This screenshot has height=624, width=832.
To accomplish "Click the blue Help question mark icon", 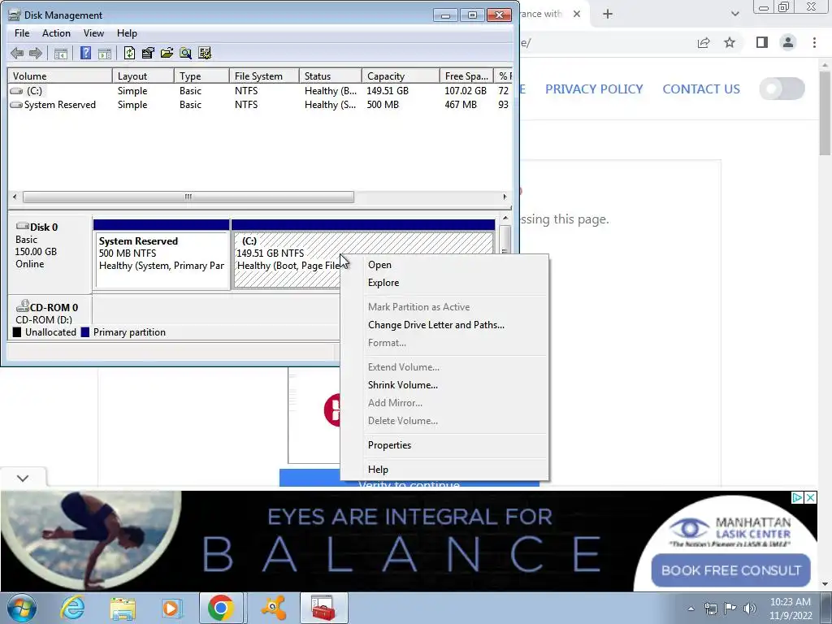I will (x=85, y=53).
